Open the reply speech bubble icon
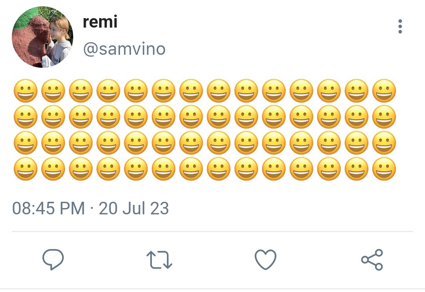The height and width of the screenshot is (292, 425). 53,259
